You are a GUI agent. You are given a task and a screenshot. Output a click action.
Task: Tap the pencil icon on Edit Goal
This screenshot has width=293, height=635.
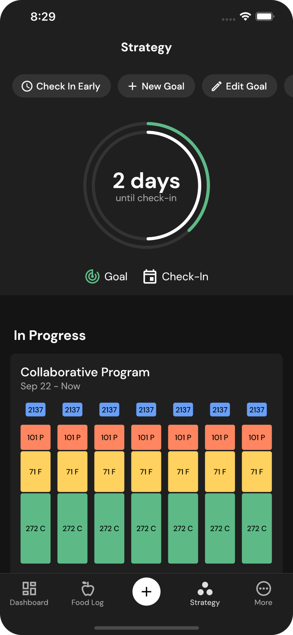click(x=216, y=86)
